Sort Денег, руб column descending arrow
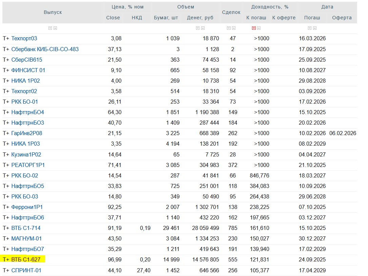This screenshot has height=276, width=368. pyautogui.click(x=198, y=28)
